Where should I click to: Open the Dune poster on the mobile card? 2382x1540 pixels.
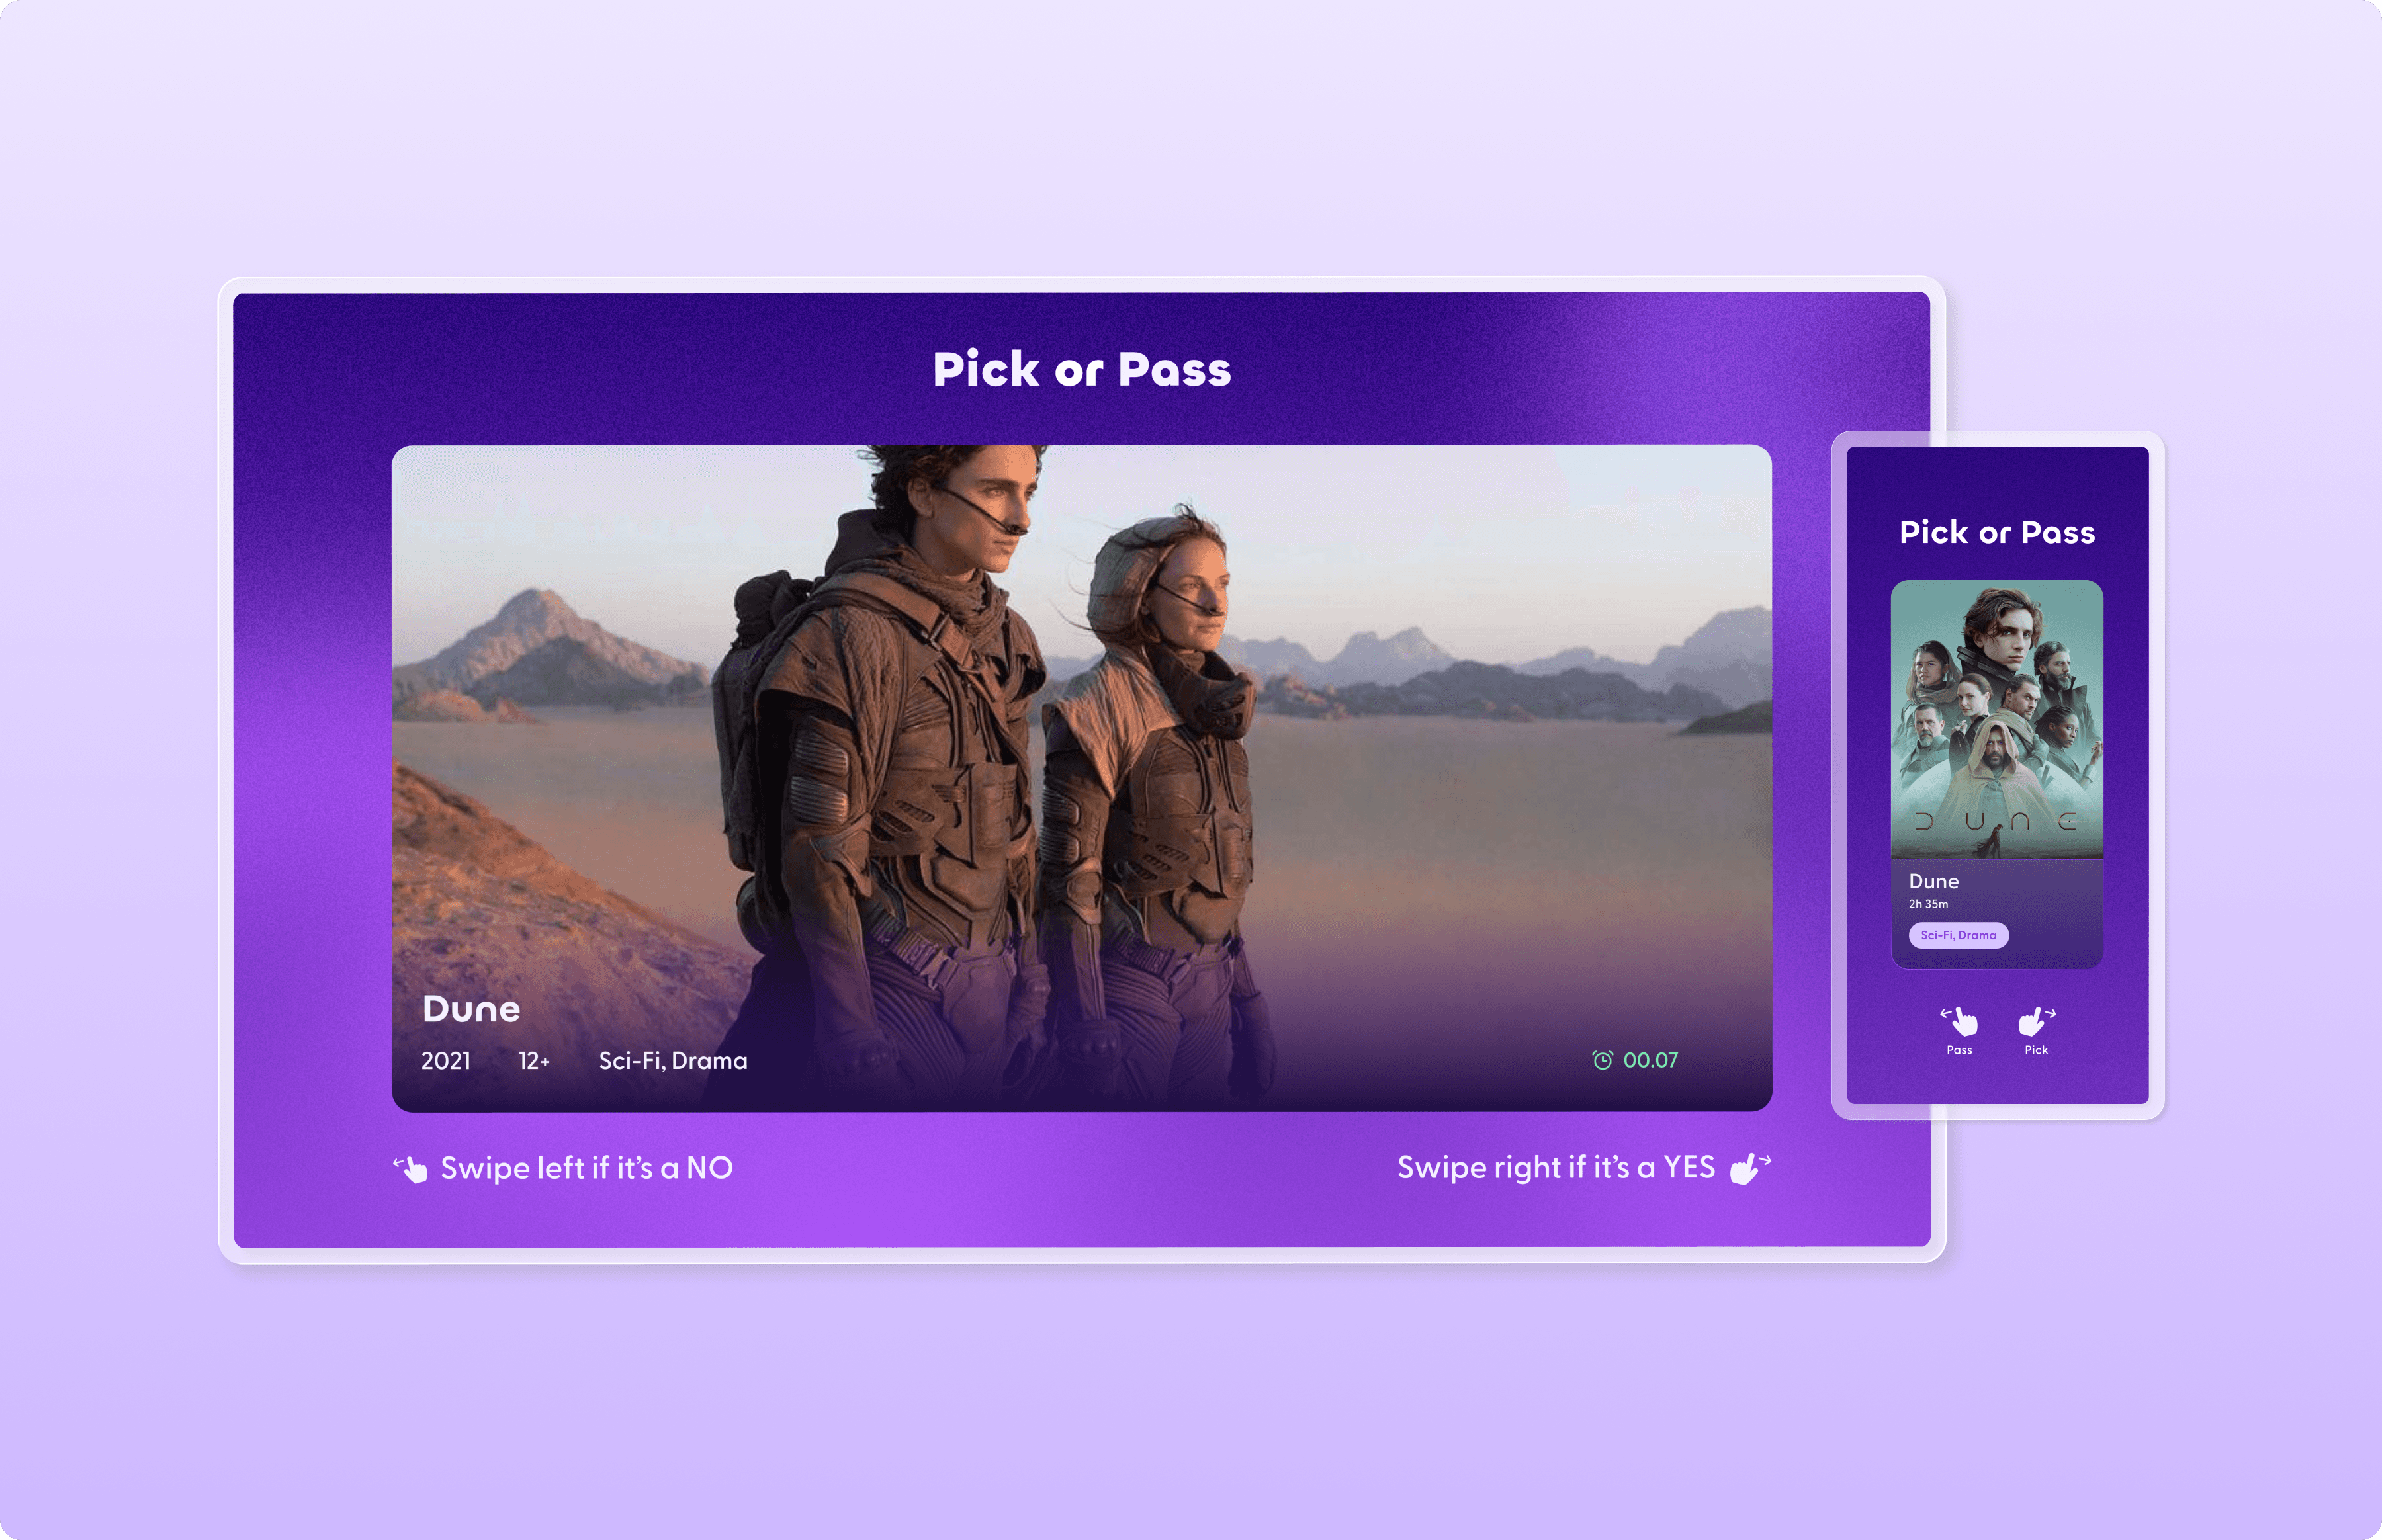coord(1997,719)
